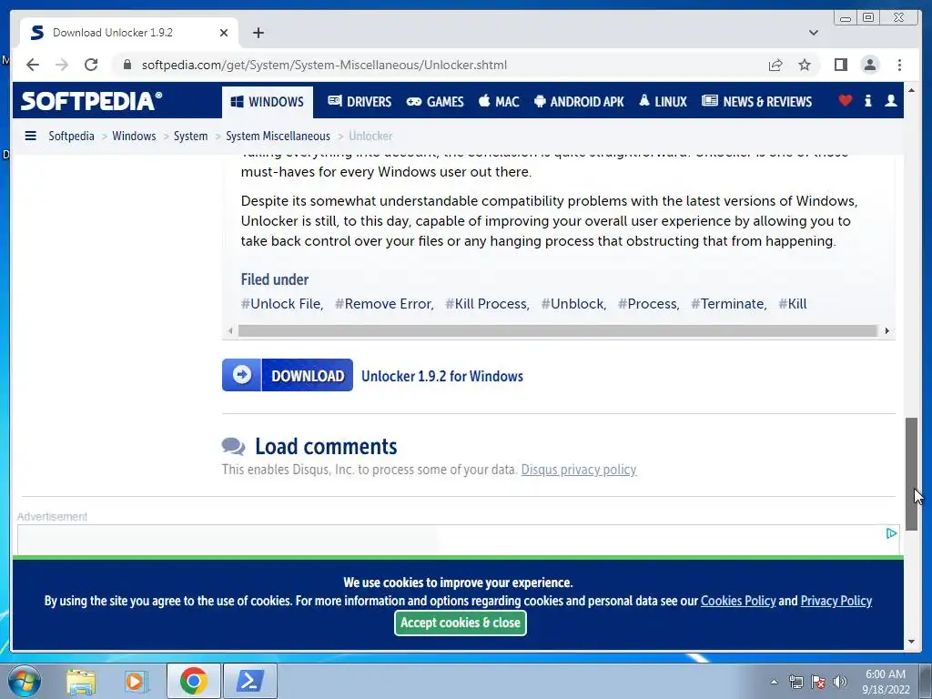
Task: Open the Windows Start menu
Action: coord(25,681)
